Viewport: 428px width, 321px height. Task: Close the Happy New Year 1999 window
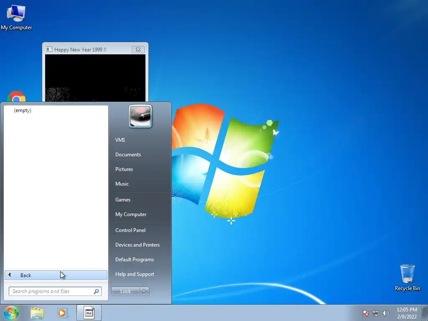138,49
